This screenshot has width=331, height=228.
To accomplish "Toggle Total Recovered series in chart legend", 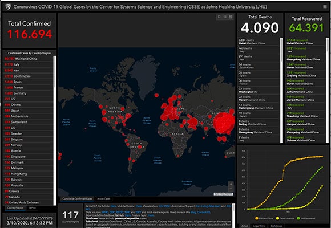I will [x=306, y=218].
